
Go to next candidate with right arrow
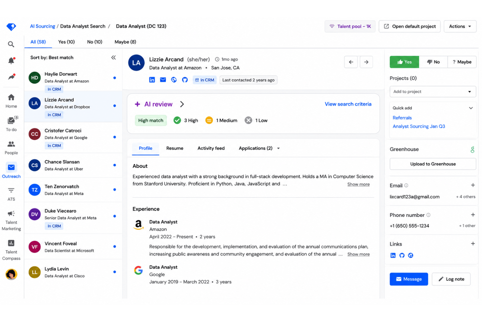366,62
